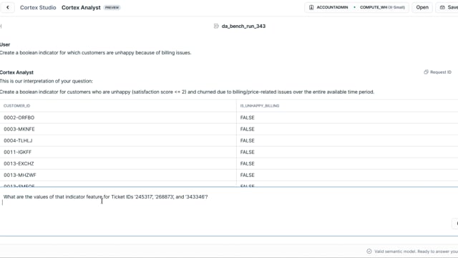Click the file icon beside da_bench_run_343
Viewport: 458px width, 258px height.
pyautogui.click(x=216, y=26)
